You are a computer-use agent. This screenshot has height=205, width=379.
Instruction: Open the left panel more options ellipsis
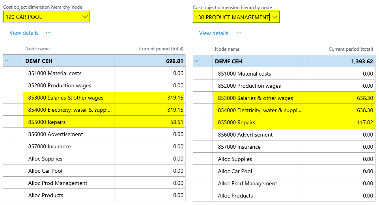[49, 33]
